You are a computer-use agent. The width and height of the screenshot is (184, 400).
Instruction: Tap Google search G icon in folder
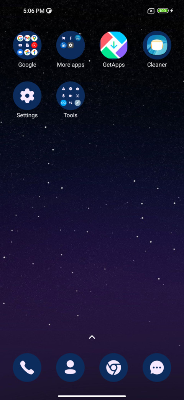coord(20,38)
